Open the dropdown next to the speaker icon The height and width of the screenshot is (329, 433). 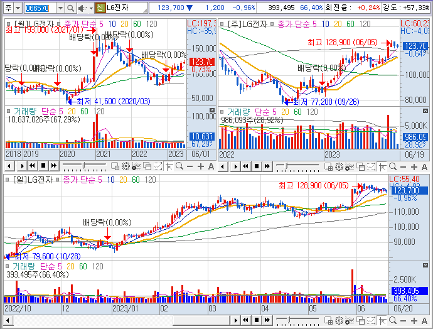click(91, 8)
